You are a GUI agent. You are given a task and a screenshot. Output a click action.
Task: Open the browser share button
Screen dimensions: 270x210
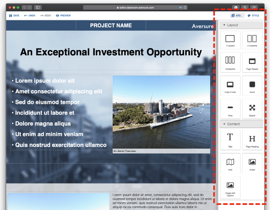[x=245, y=7]
